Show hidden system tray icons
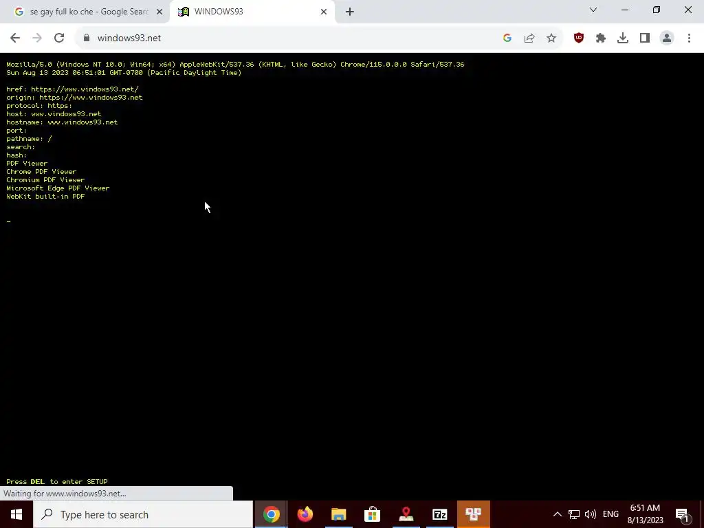The height and width of the screenshot is (528, 704). [557, 514]
